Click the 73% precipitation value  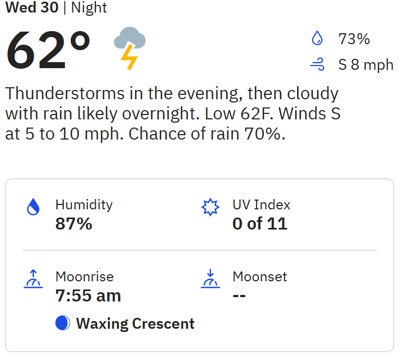click(354, 39)
